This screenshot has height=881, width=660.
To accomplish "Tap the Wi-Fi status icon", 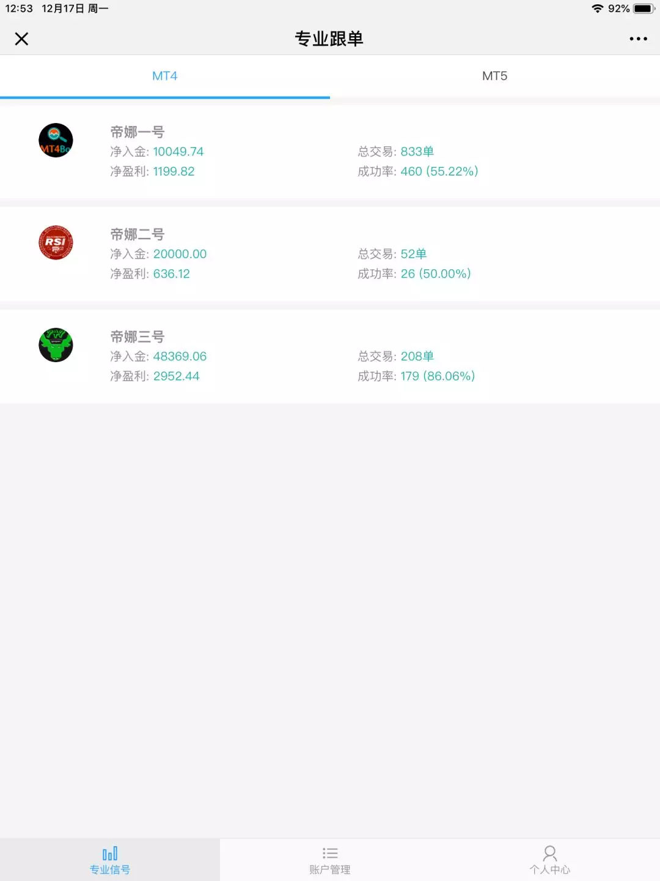I will tap(597, 9).
